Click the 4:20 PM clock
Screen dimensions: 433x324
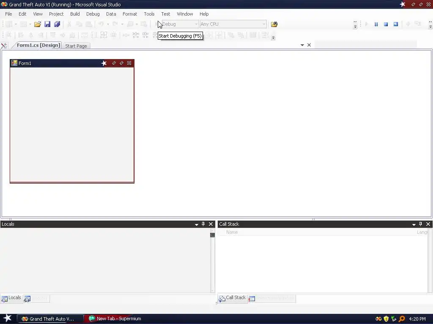(x=417, y=319)
